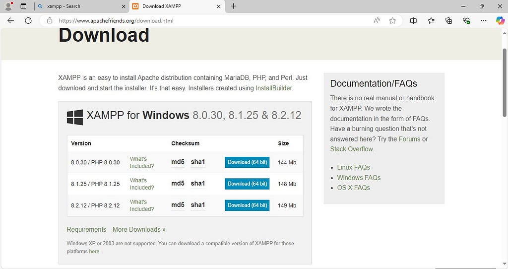
Task: Click the Checksum column header
Action: [186, 143]
